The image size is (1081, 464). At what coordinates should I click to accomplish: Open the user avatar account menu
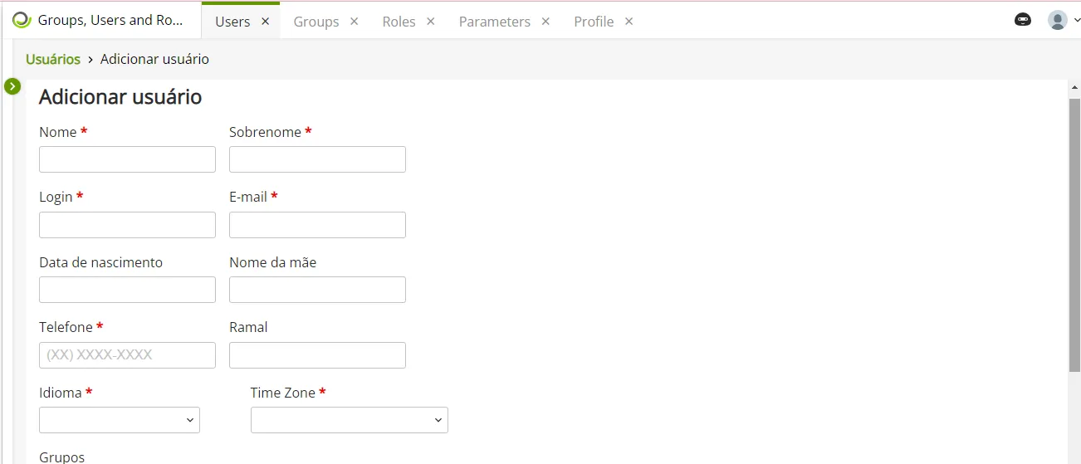pos(1064,20)
